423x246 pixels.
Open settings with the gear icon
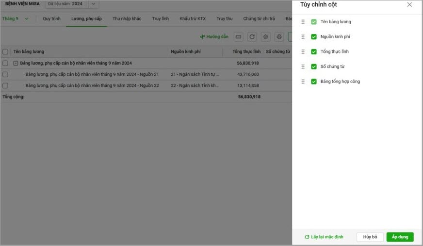pos(265,37)
